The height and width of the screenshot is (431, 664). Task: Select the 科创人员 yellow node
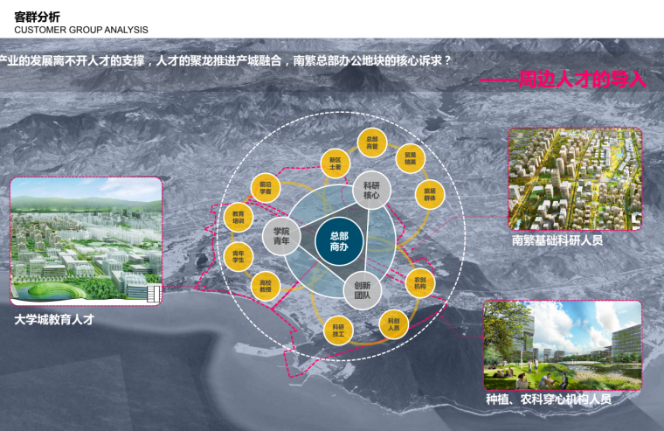(x=394, y=323)
